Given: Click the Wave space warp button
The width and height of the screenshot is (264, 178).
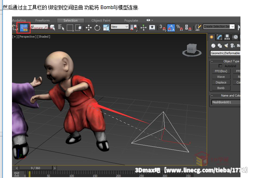Looking at the screenshot, I should pyautogui.click(x=221, y=77).
